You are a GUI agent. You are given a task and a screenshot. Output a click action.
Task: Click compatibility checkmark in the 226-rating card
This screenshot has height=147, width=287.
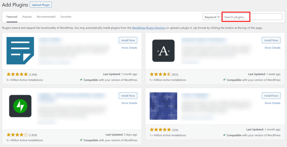[x=224, y=135]
